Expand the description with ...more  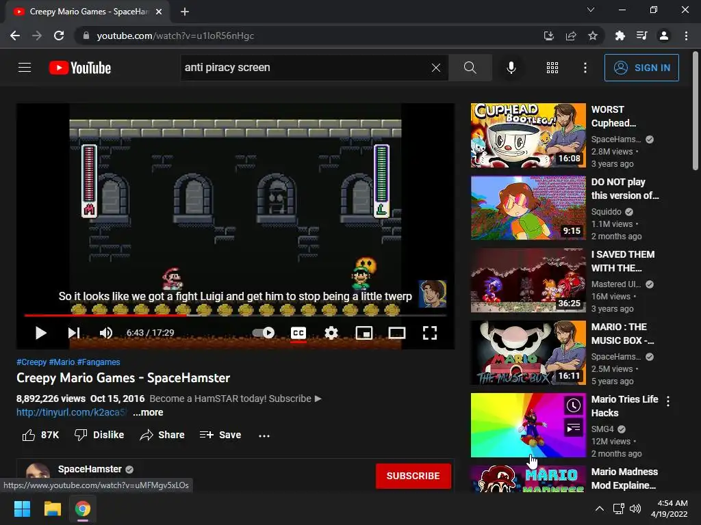(148, 412)
